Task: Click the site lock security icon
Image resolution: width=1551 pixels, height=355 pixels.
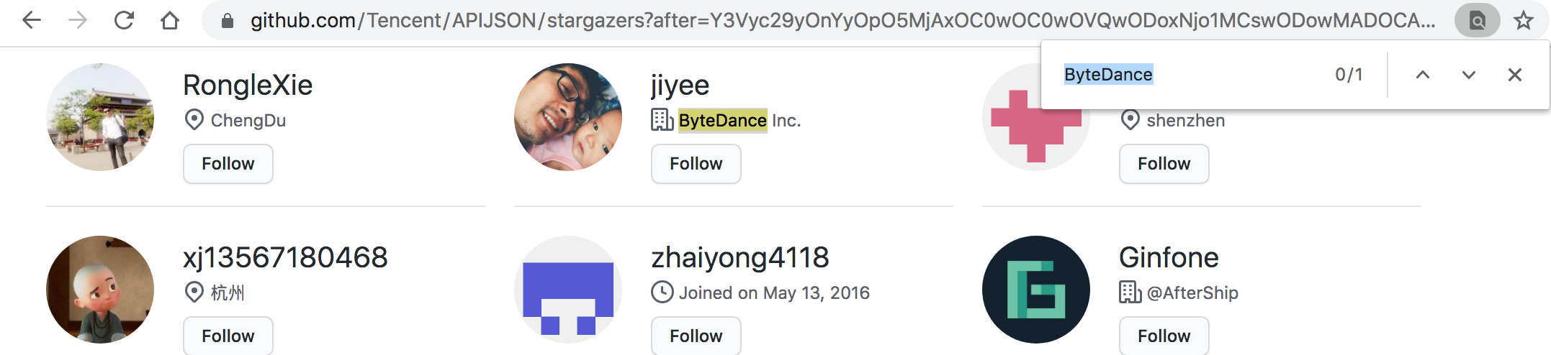Action: click(228, 21)
